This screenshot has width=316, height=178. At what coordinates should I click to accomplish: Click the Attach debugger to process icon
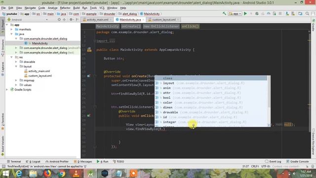tap(275, 13)
